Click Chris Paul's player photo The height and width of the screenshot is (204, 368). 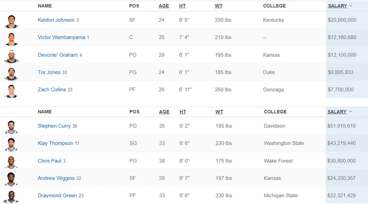11,162
